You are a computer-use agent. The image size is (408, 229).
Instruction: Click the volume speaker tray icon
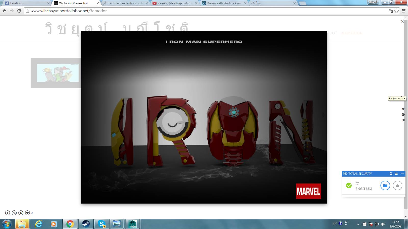(383, 224)
